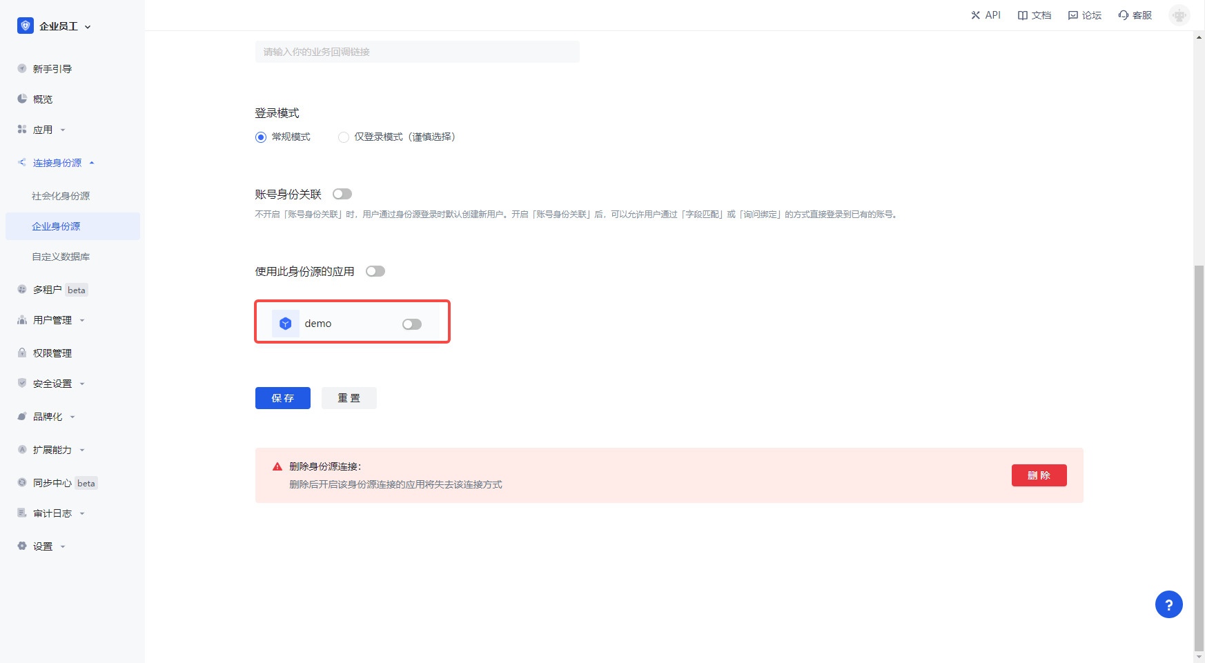This screenshot has width=1205, height=663.
Task: Click the demo application cube icon
Action: [x=286, y=324]
